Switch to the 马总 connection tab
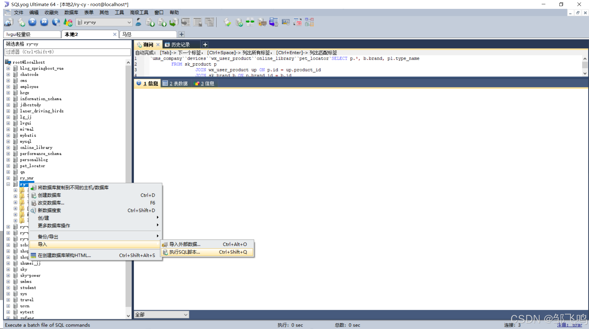This screenshot has width=589, height=329. 148,34
